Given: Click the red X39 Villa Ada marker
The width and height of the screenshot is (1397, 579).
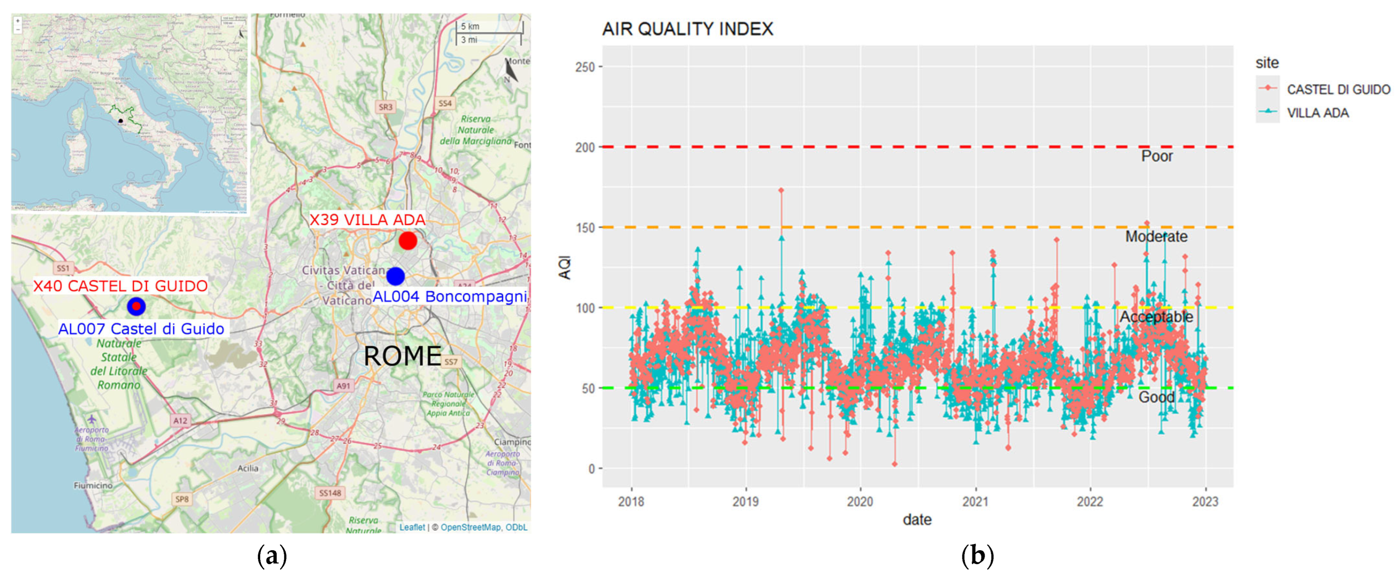Looking at the screenshot, I should click(x=408, y=240).
